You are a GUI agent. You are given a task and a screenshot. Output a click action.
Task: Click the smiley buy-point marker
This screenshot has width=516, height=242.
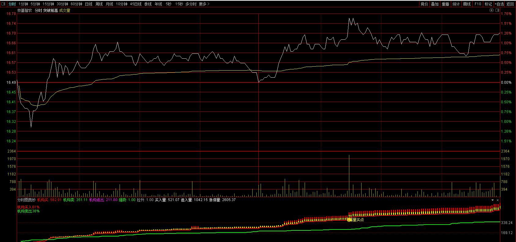point(349,219)
